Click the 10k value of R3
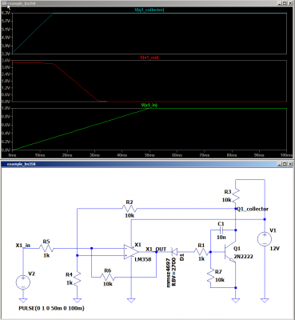Image resolution: width=295 pixels, height=320 pixels. pyautogui.click(x=227, y=200)
